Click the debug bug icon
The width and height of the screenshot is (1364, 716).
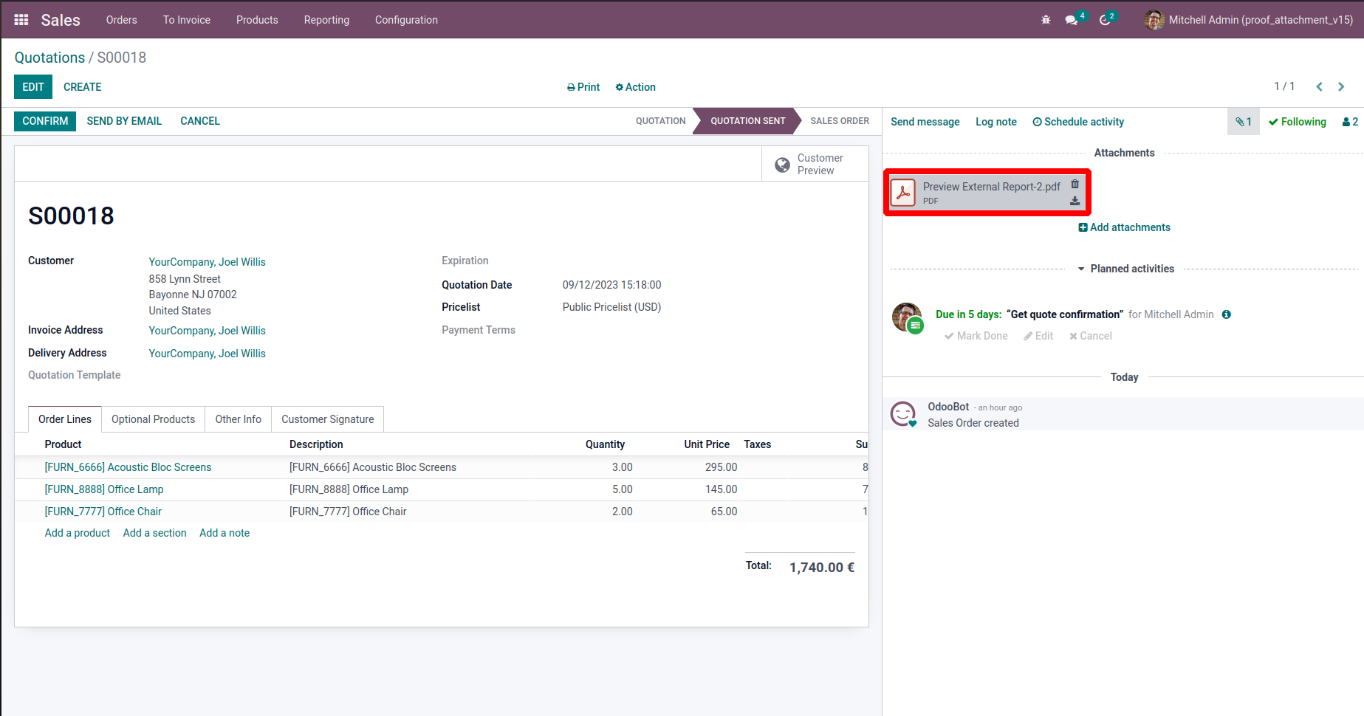coord(1046,20)
